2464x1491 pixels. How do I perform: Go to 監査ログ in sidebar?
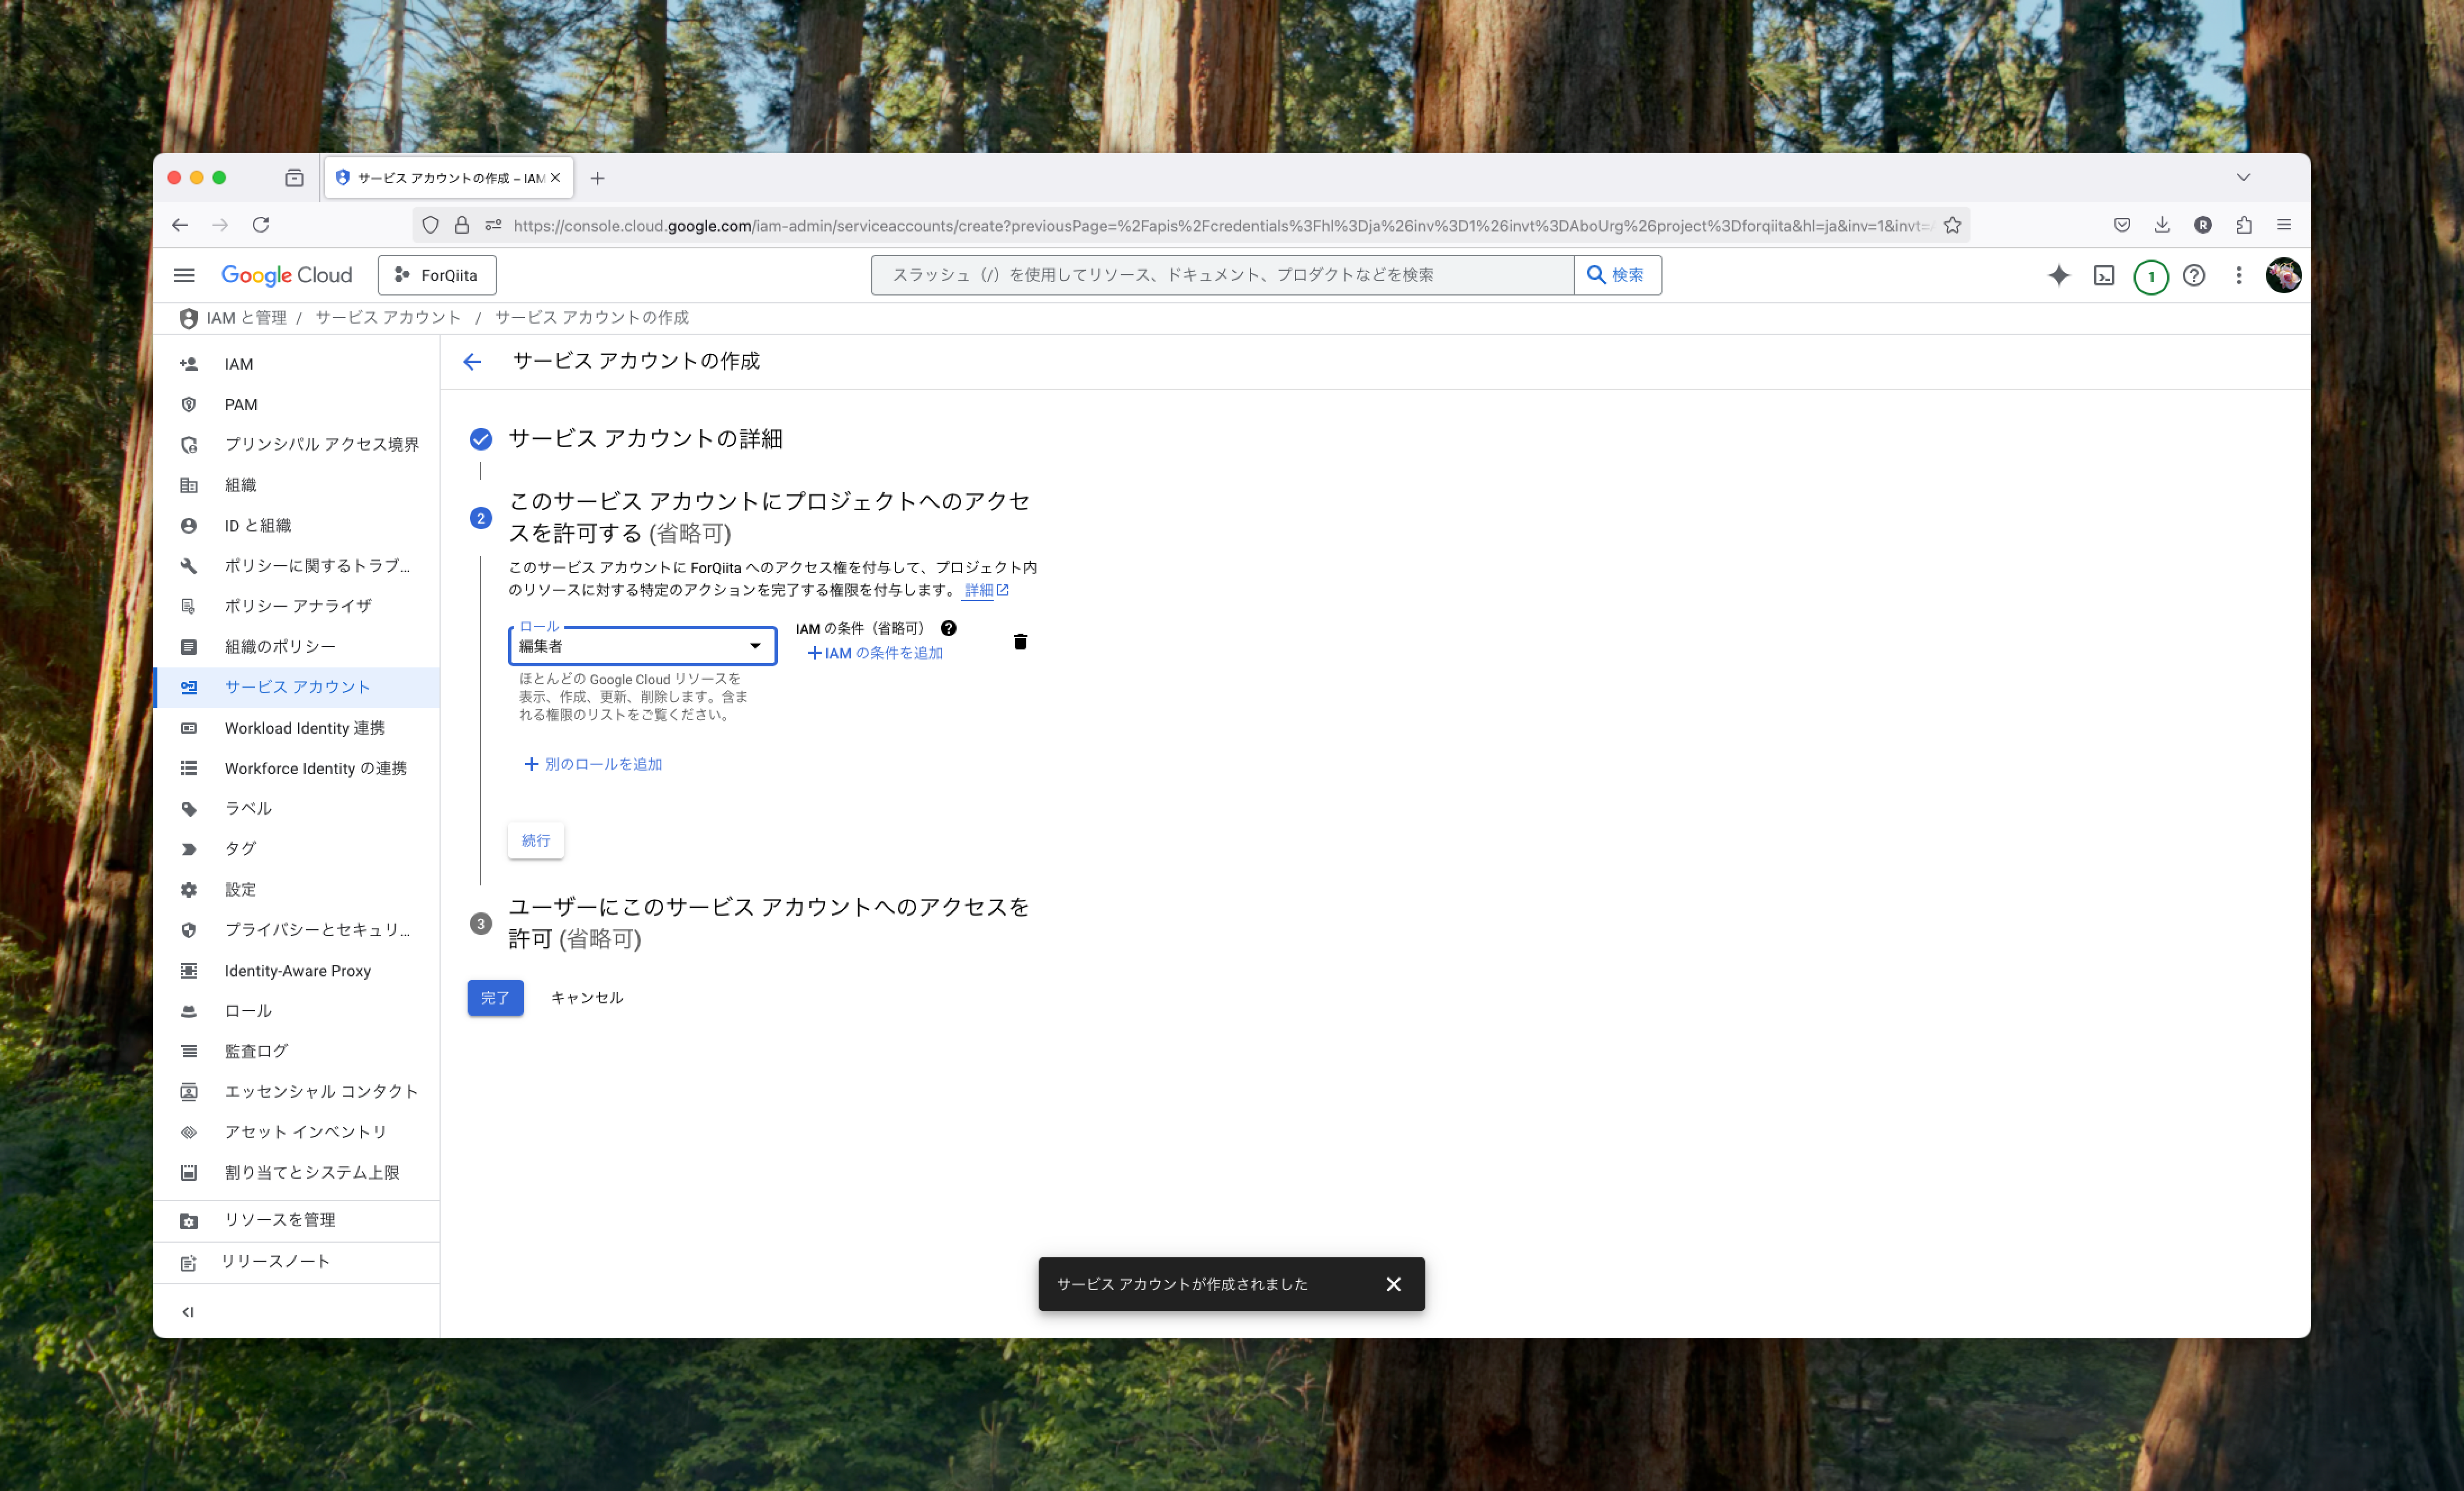click(256, 1051)
